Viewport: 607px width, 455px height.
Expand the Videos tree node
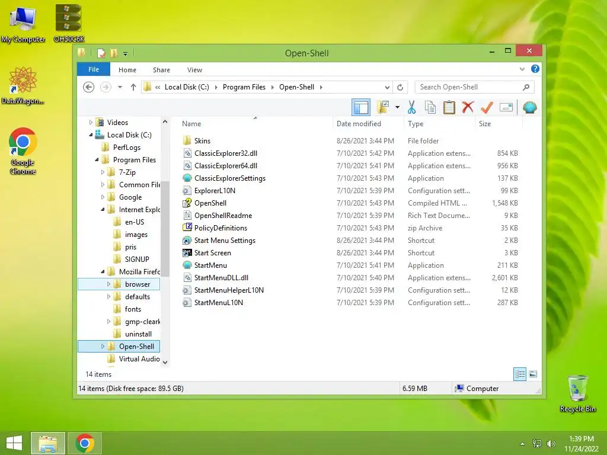pyautogui.click(x=91, y=122)
